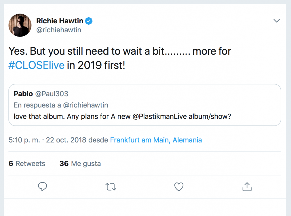Image resolution: width=291 pixels, height=216 pixels.
Task: Click the reply speech bubble icon
Action: pos(42,187)
